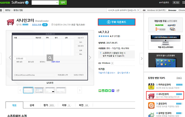Switch to the 평가 372 tab
The height and width of the screenshot is (117, 185).
coord(49,105)
